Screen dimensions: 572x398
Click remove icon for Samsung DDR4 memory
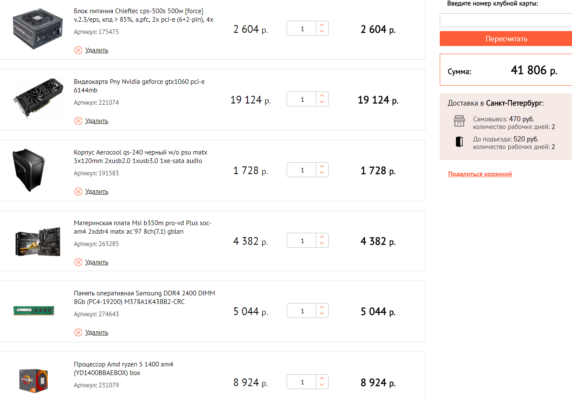click(x=78, y=332)
